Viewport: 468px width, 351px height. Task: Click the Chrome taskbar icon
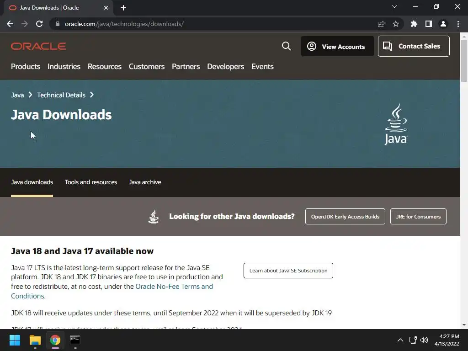pos(55,340)
